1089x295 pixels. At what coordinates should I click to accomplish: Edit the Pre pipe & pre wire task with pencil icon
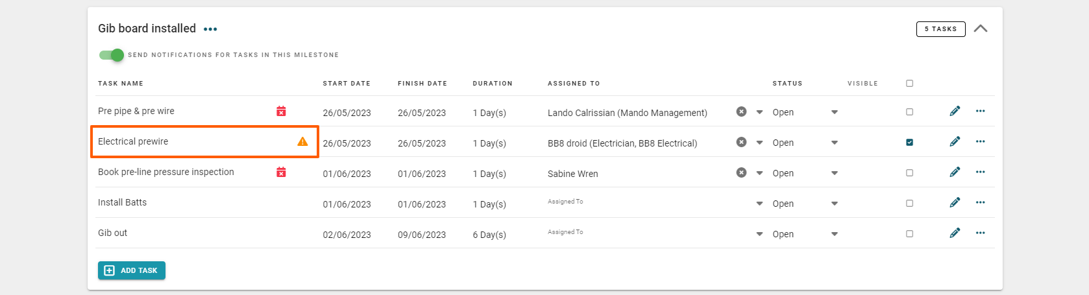click(955, 112)
